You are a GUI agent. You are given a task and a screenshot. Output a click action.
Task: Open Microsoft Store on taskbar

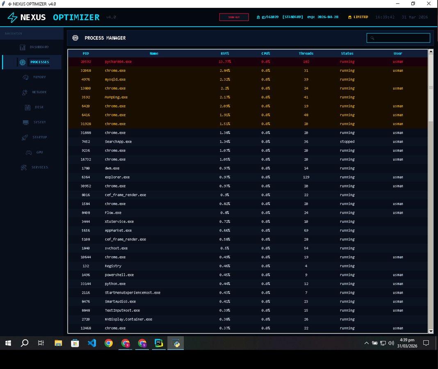75,343
